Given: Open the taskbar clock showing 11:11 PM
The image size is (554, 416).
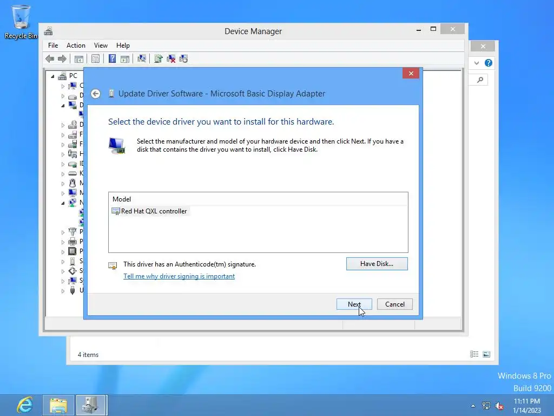Looking at the screenshot, I should point(527,406).
